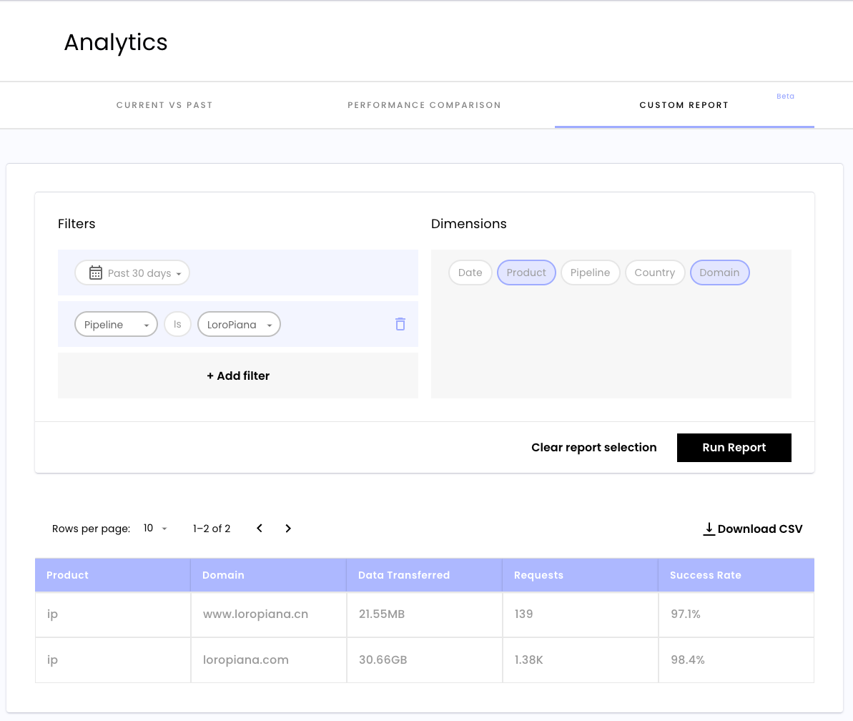Toggle the Date dimension chip
Image resolution: width=853 pixels, height=721 pixels.
click(470, 273)
